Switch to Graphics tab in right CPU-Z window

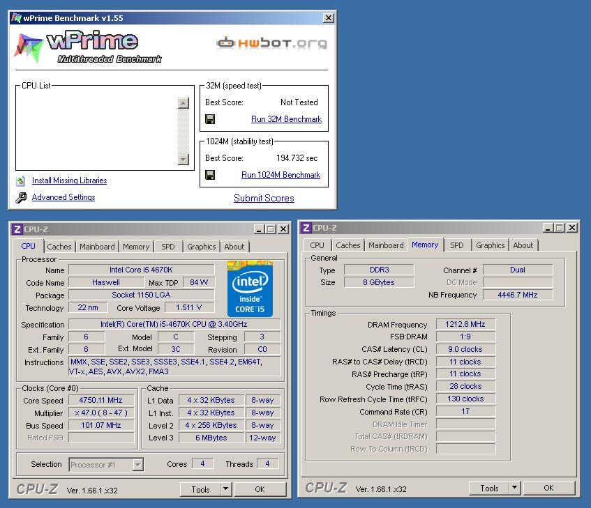pyautogui.click(x=490, y=245)
